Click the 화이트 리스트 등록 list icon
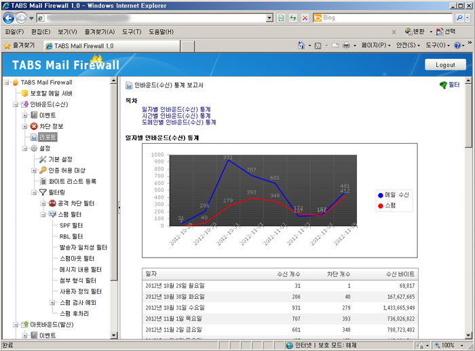 click(43, 181)
